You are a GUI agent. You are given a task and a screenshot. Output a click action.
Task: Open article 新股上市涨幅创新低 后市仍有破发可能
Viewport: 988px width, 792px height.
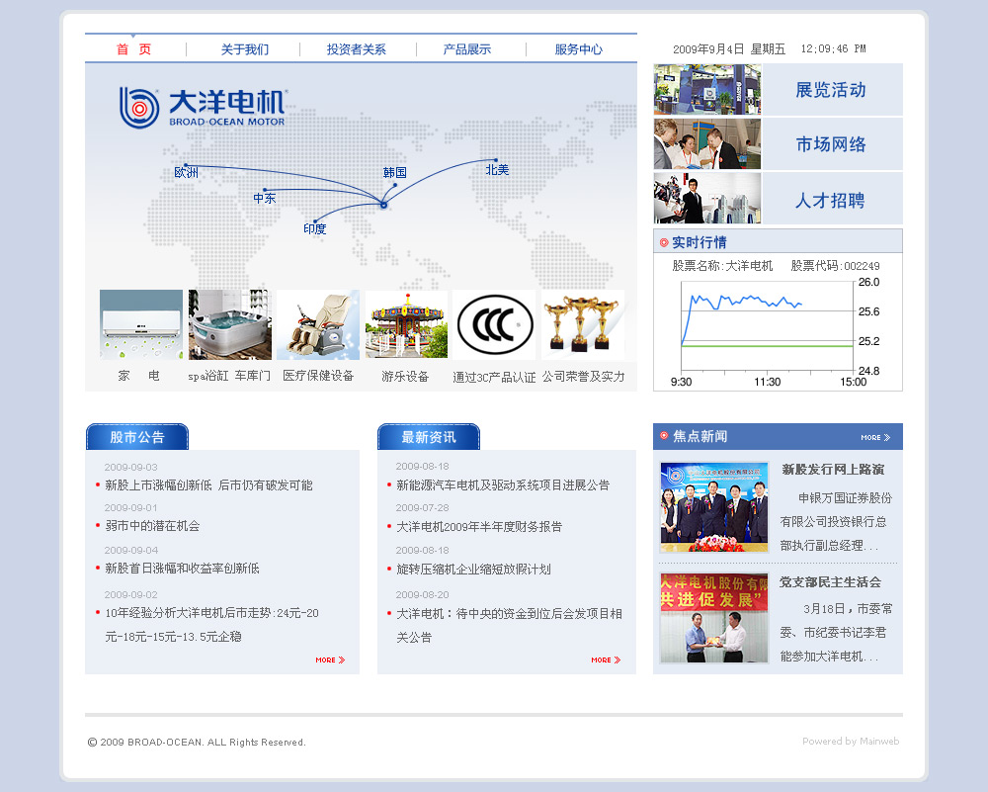208,484
